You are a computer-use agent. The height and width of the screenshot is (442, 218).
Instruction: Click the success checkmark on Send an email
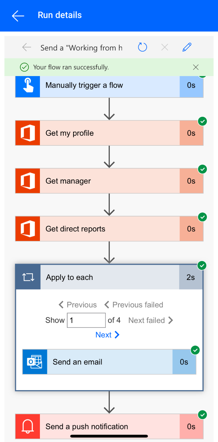coord(195,350)
